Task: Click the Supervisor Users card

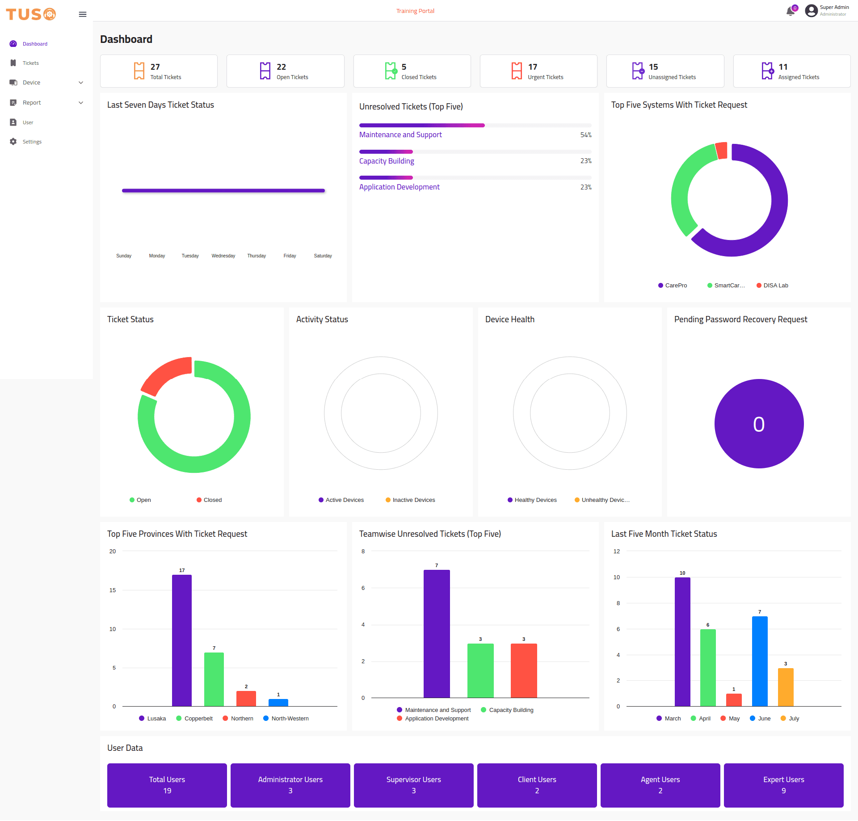Action: click(x=414, y=785)
